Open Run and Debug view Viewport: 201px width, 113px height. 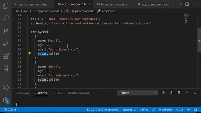(x=6, y=43)
